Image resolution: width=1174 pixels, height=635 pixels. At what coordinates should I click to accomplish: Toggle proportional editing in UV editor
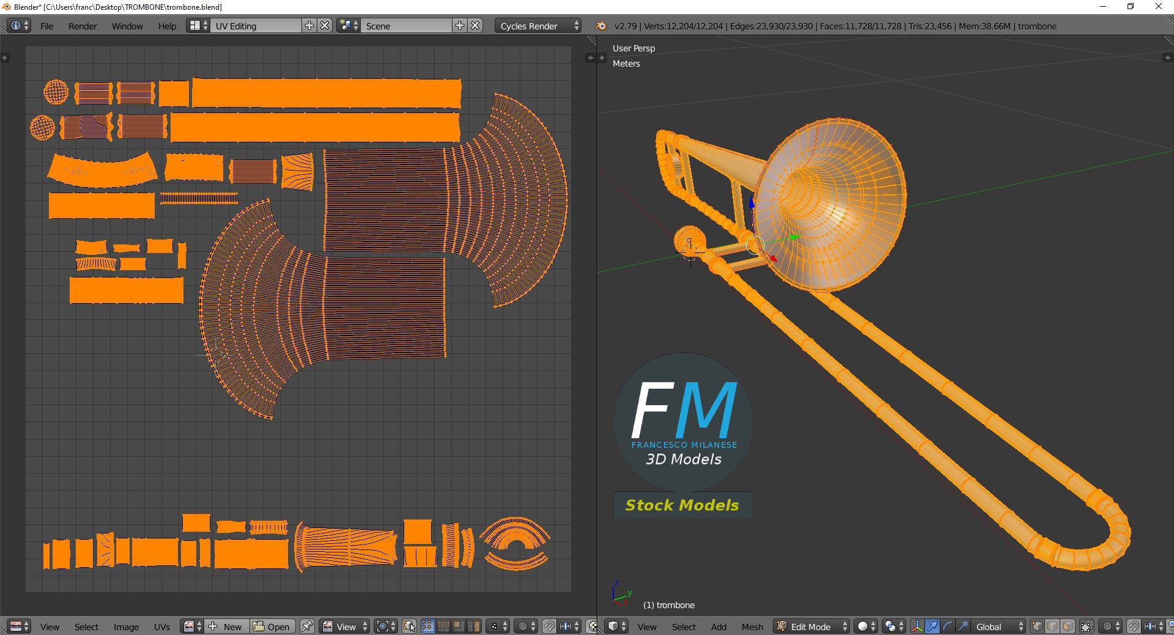(526, 626)
